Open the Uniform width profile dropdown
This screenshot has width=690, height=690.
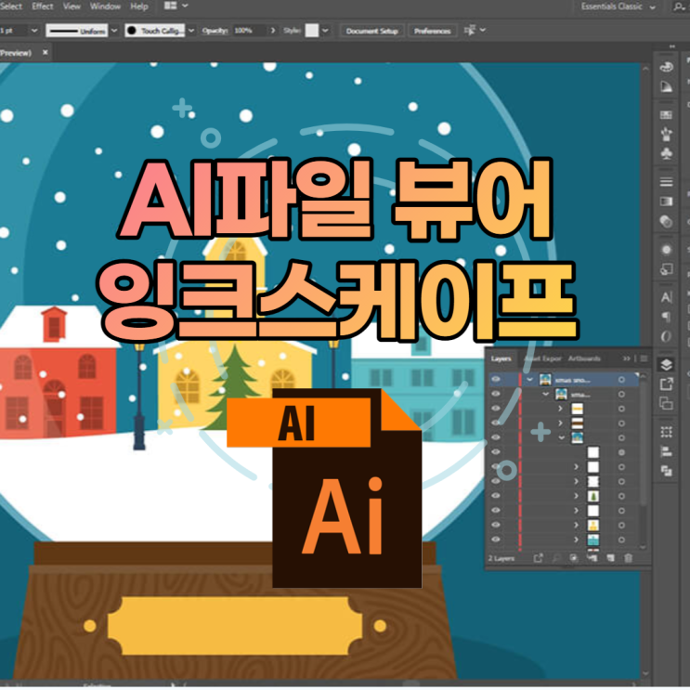114,31
